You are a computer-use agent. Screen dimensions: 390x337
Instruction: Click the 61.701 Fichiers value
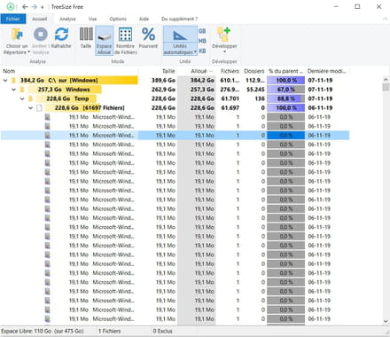(230, 98)
